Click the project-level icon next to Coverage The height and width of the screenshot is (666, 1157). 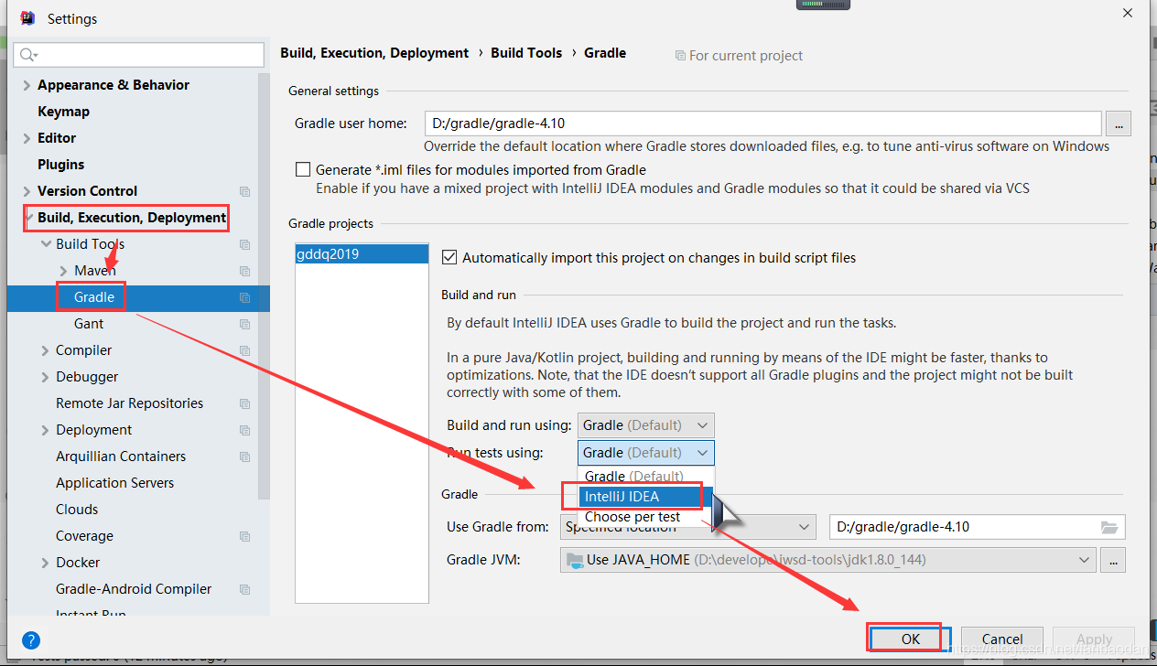[244, 536]
